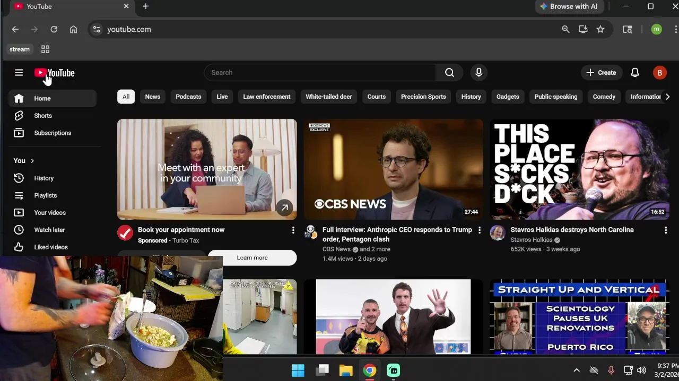Screen dimensions: 679x381
Task: Open Subscriptions in sidebar
Action: click(52, 133)
